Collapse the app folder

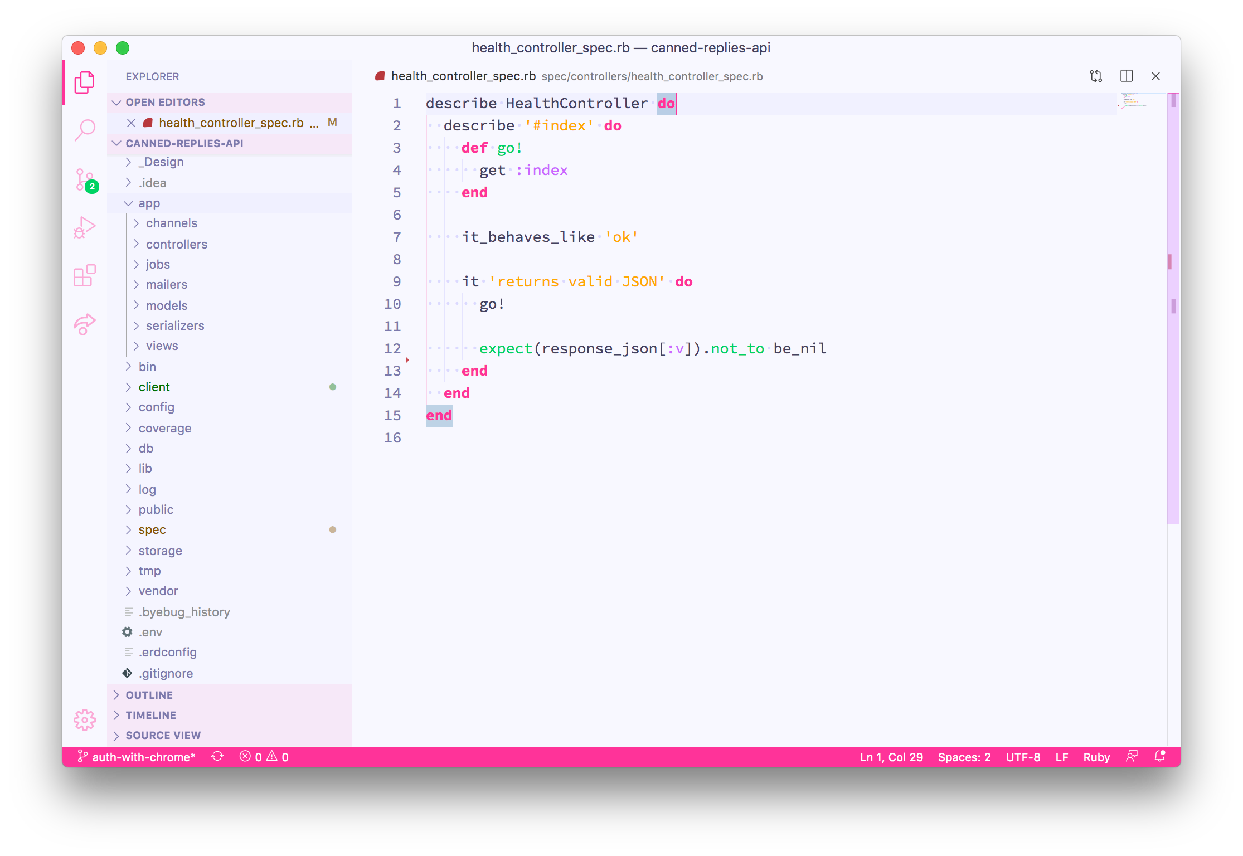click(x=149, y=203)
